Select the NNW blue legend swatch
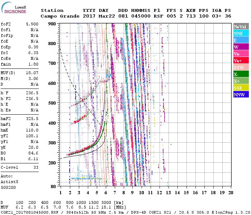 click(x=241, y=94)
